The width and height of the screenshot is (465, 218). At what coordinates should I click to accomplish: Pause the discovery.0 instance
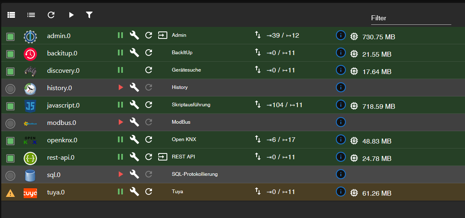coord(120,70)
